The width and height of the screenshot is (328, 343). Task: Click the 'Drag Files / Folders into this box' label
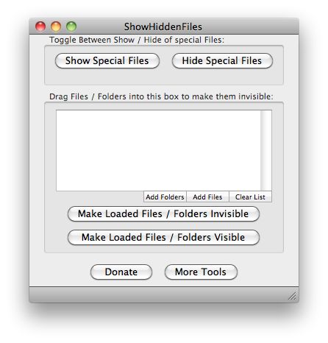click(161, 96)
